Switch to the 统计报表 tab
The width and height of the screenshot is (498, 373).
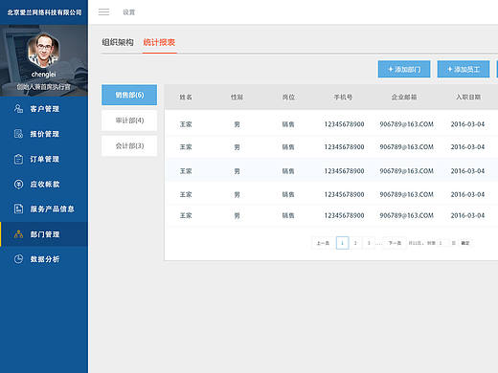tap(159, 42)
